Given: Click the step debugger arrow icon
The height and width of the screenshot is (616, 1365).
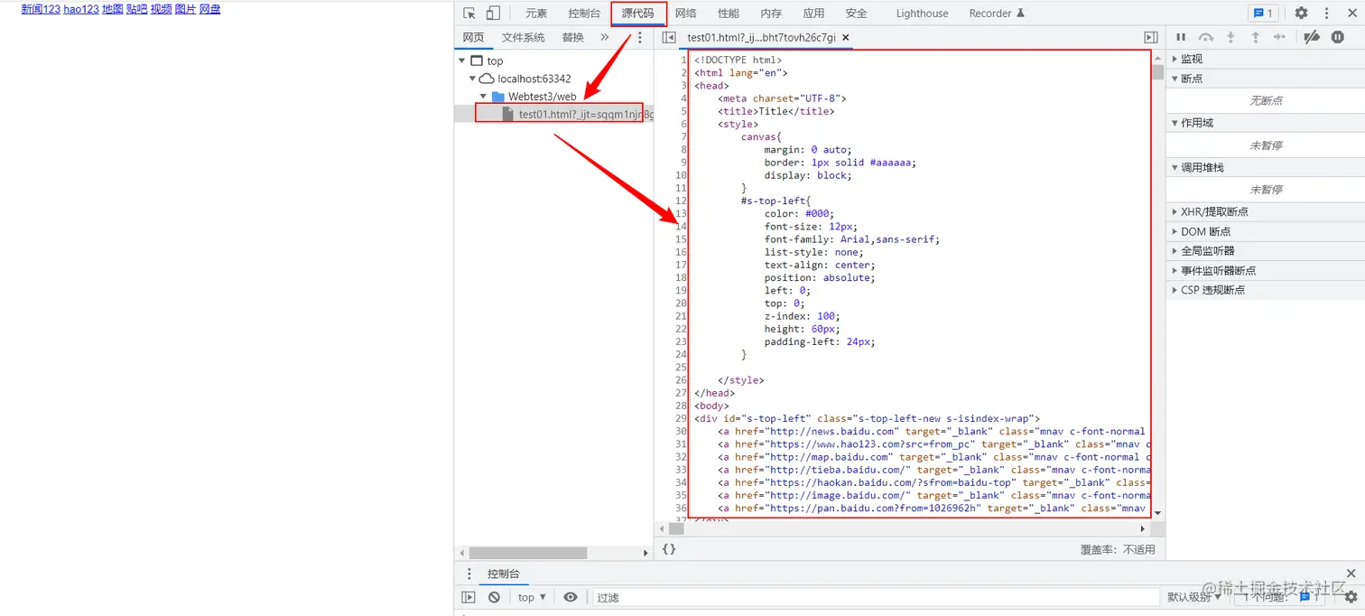Looking at the screenshot, I should [x=1279, y=37].
